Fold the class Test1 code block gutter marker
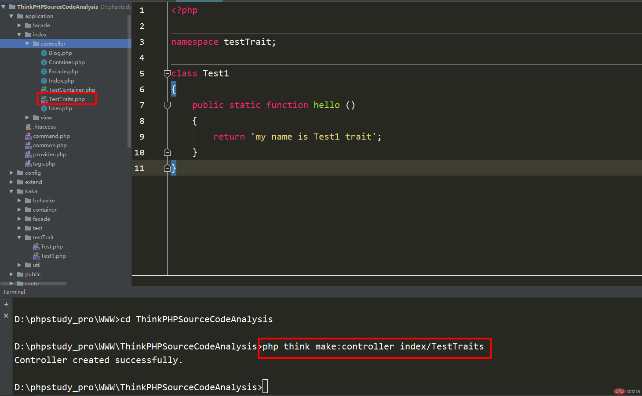 click(167, 74)
